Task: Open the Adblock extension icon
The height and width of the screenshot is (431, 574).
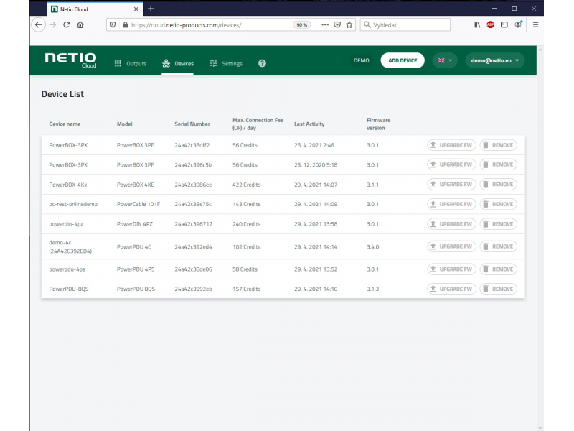Action: [x=491, y=25]
